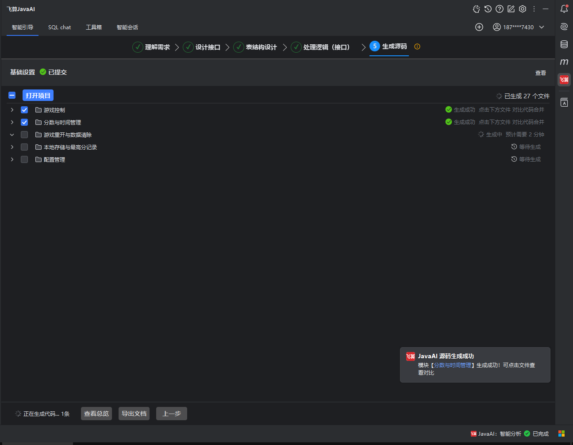The height and width of the screenshot is (445, 573).
Task: Click the orange info icon beside 生成源码
Action: (417, 46)
